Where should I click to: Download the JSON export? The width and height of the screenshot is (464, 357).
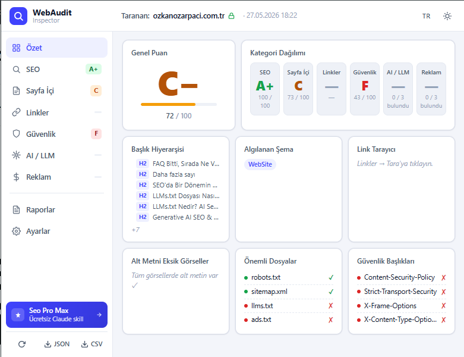click(x=57, y=344)
